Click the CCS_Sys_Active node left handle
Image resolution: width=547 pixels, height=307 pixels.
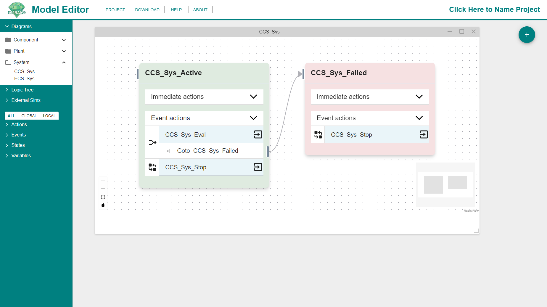(138, 74)
